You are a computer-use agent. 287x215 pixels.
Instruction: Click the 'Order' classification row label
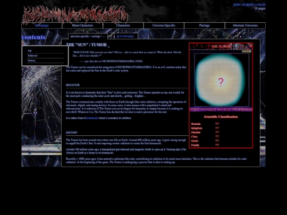195,141
